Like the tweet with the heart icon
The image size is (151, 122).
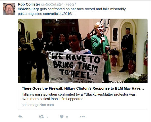pyautogui.click(x=62, y=117)
